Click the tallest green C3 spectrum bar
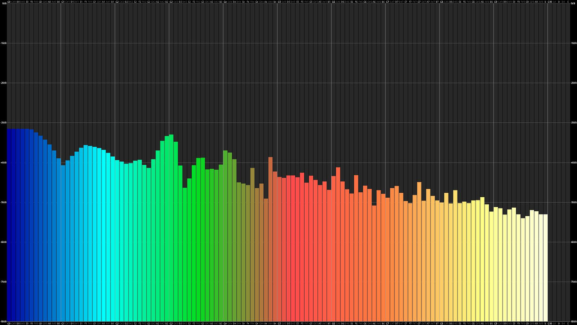The image size is (577, 325). [171, 228]
